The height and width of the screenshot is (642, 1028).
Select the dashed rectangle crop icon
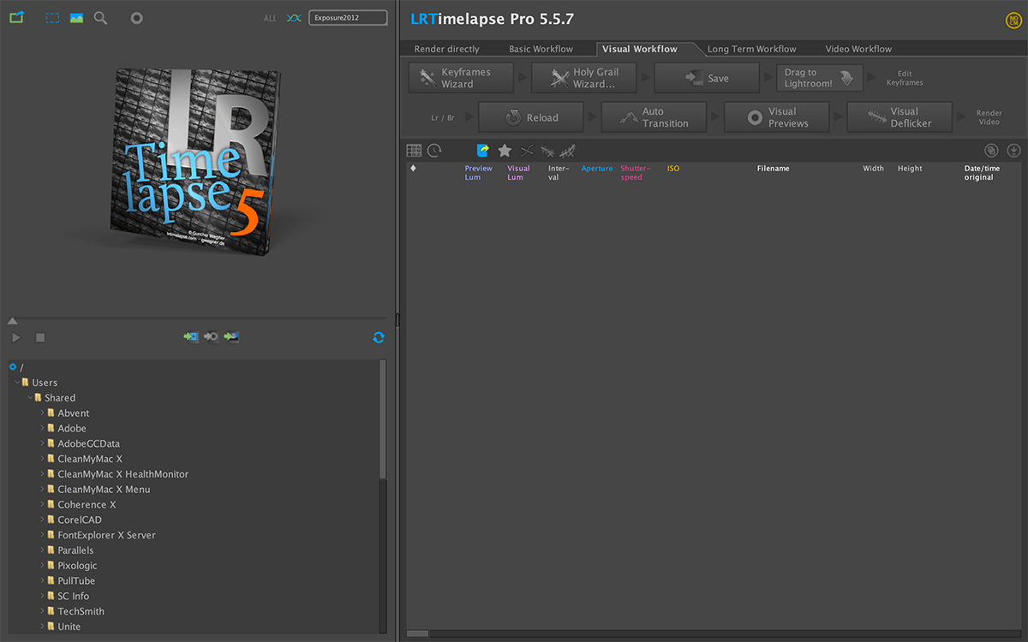point(52,17)
